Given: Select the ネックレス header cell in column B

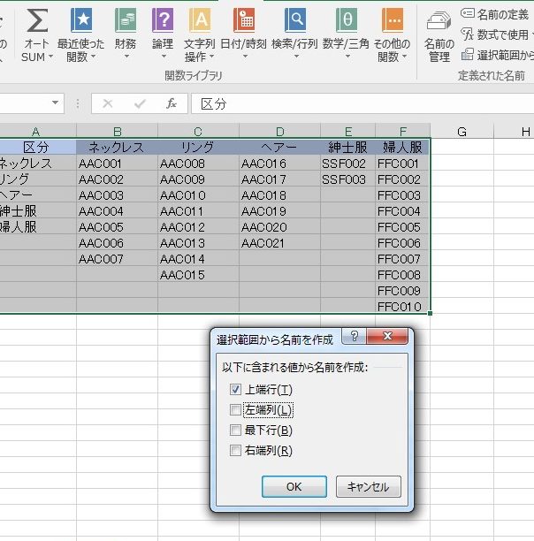Looking at the screenshot, I should pos(117,147).
